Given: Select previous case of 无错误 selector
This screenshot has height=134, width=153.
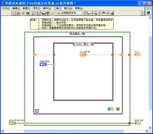Looking at the screenshot, I should [71, 33].
